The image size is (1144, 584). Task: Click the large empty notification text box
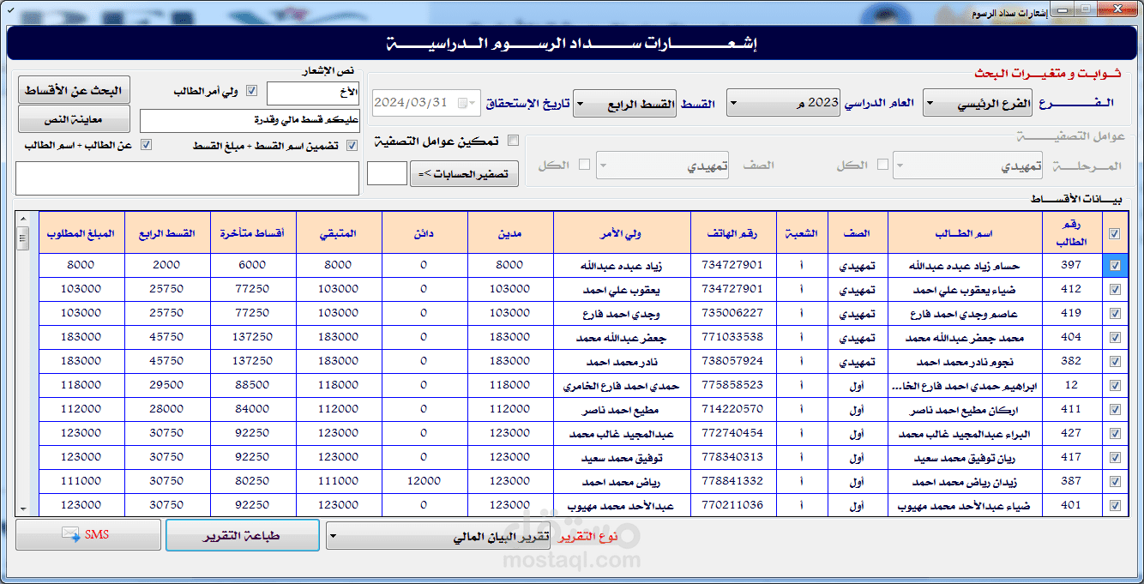188,178
